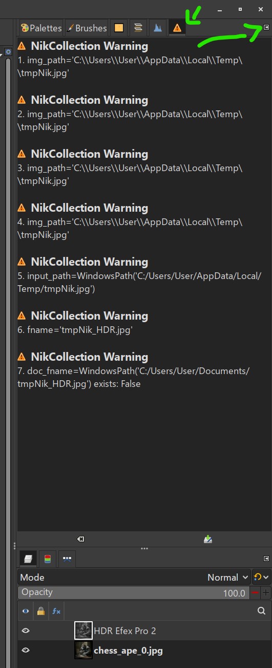Click the warning icon of message 4
Viewport: 272px width, 668px height.
[x=22, y=208]
